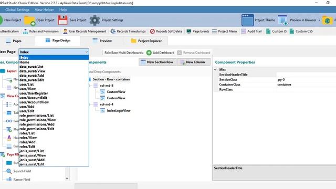Open Project Settings gear icon
This screenshot has height=189, width=336.
94,20
